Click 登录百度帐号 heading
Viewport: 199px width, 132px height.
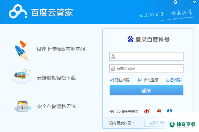pyautogui.click(x=152, y=39)
